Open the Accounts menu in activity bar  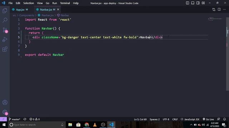(x=5, y=102)
